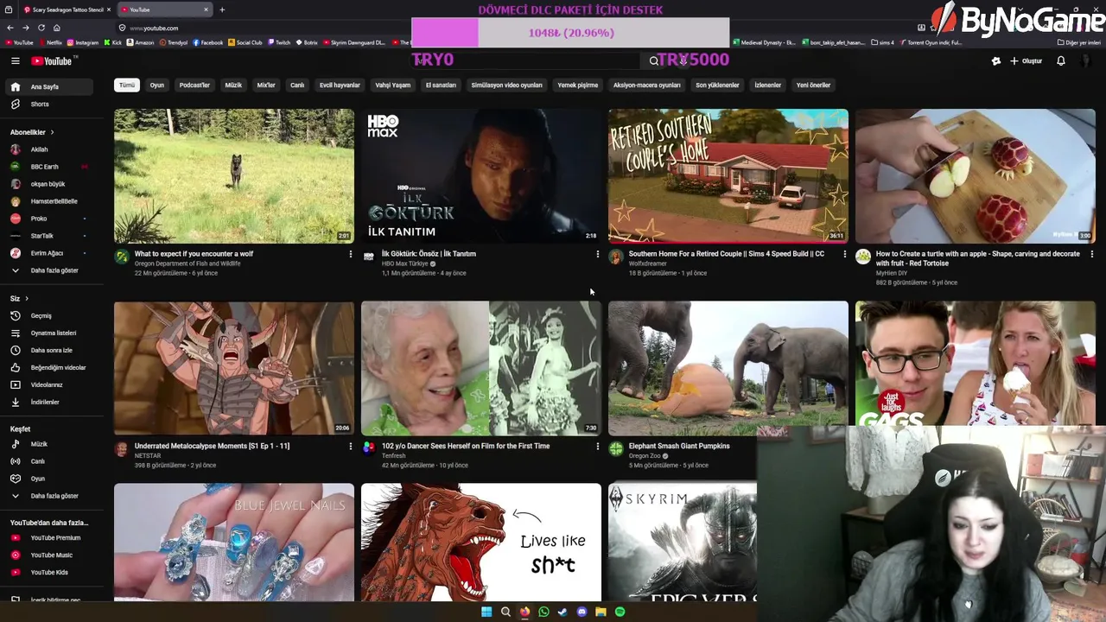Image resolution: width=1106 pixels, height=622 pixels.
Task: Open YouTube Music link in sidebar
Action: [48, 555]
